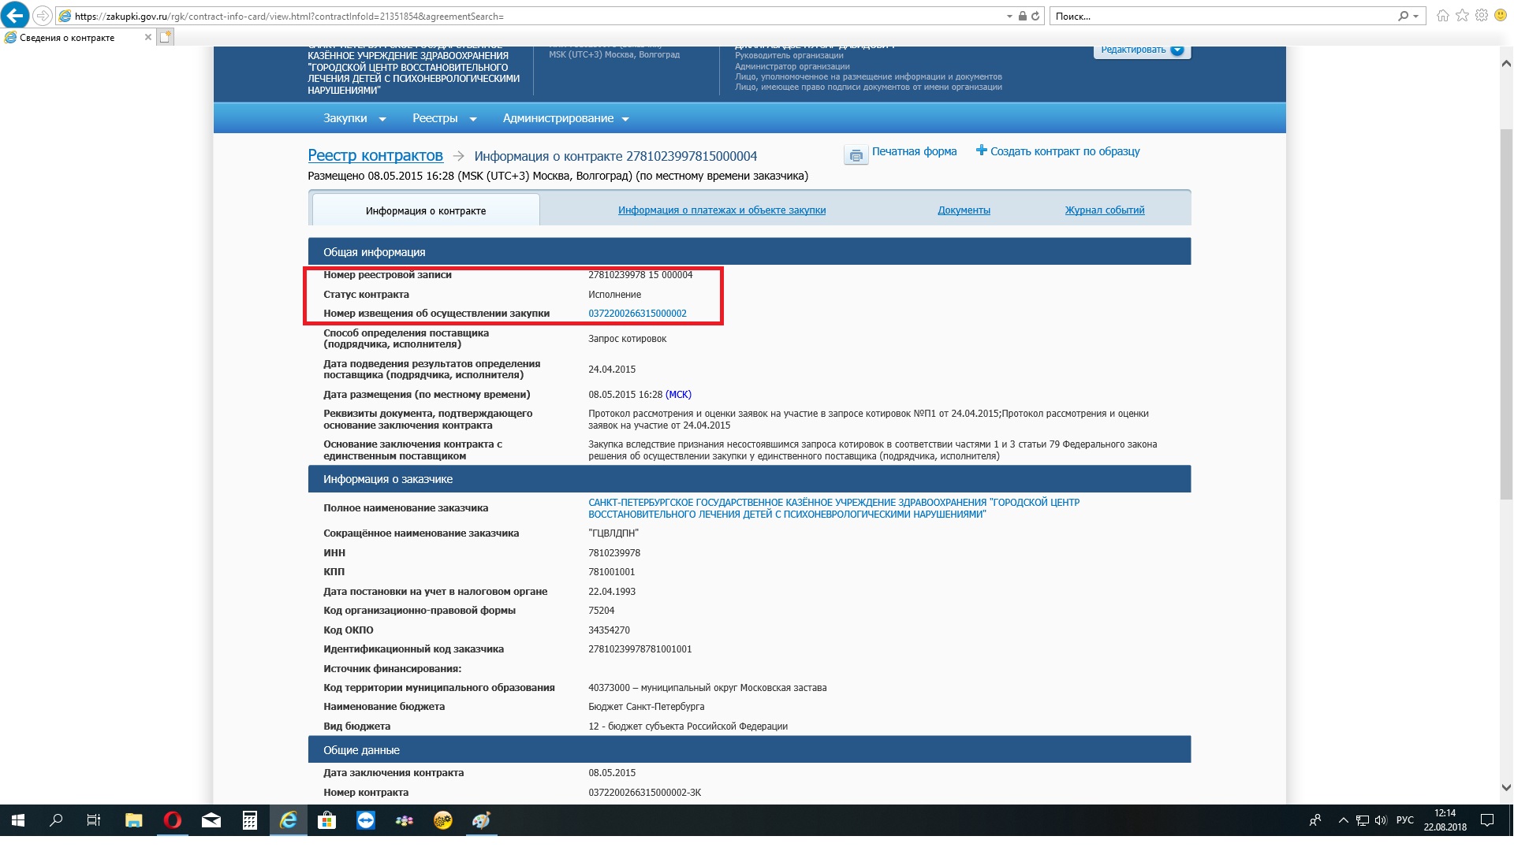Expand the Закупки dropdown menu

click(x=354, y=118)
